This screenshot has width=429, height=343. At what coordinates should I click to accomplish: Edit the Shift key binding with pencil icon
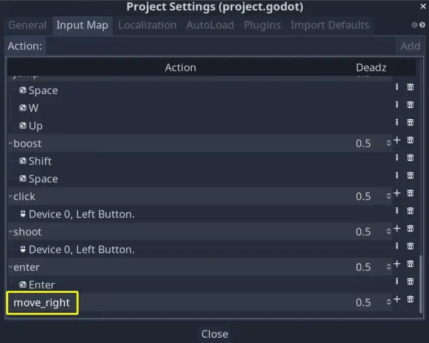(397, 158)
